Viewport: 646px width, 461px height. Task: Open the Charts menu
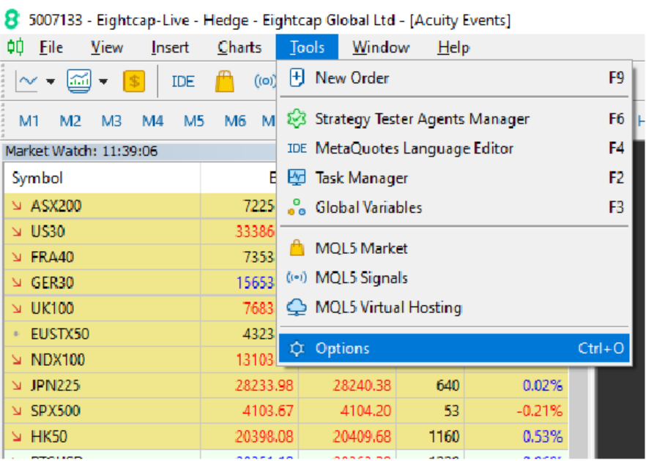point(240,48)
